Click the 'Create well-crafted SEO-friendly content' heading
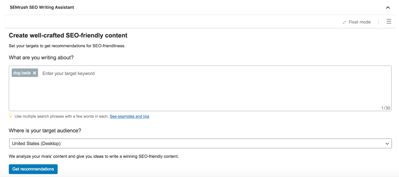This screenshot has height=177, width=399. click(68, 35)
